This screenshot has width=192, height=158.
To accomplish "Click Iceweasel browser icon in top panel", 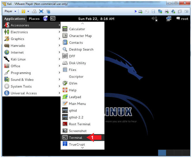I will [45, 19].
